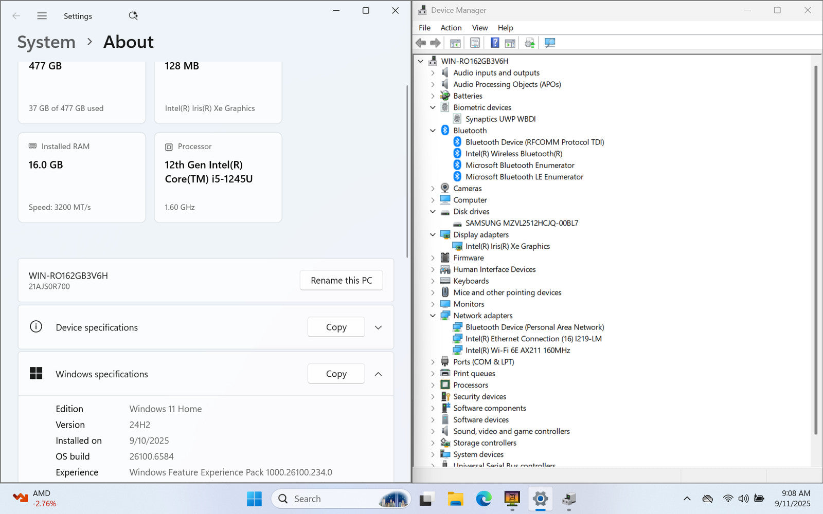Click the Rename this PC button
This screenshot has width=823, height=514.
341,280
